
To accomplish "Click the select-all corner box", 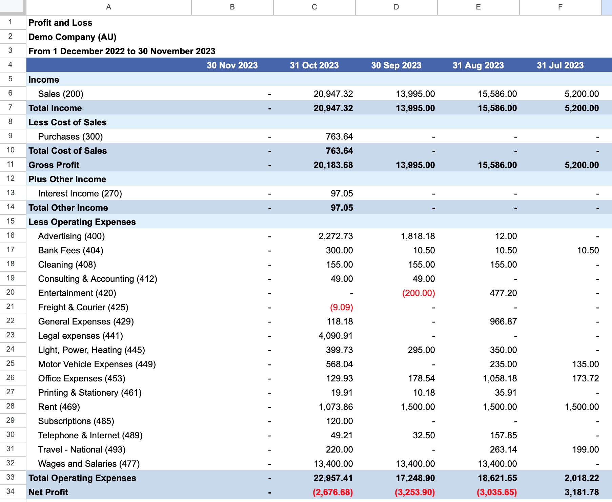I will (13, 7).
